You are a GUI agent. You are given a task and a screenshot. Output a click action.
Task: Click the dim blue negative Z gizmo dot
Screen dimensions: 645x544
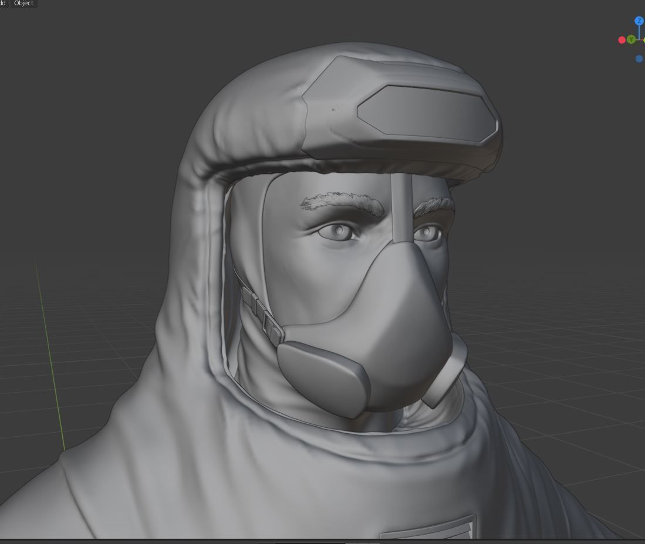[639, 59]
